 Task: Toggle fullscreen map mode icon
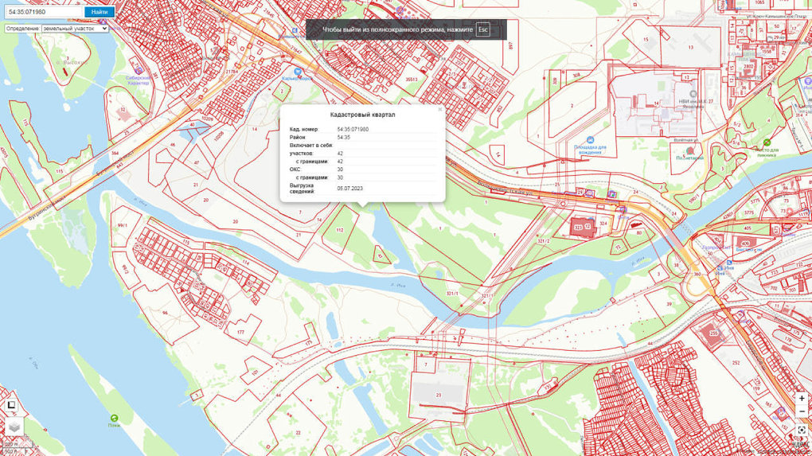click(802, 430)
